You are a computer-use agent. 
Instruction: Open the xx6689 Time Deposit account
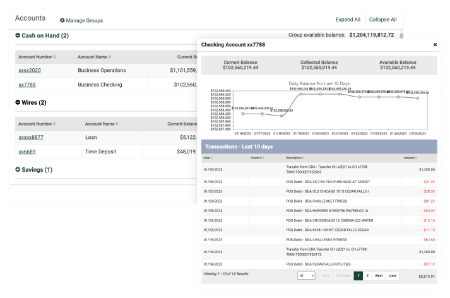coord(27,152)
